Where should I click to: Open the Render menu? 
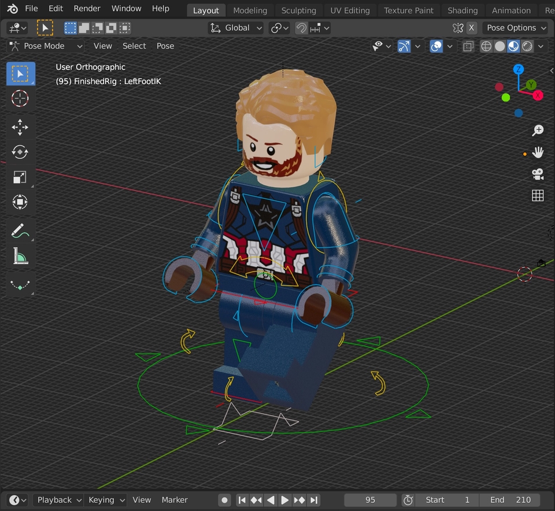point(87,9)
